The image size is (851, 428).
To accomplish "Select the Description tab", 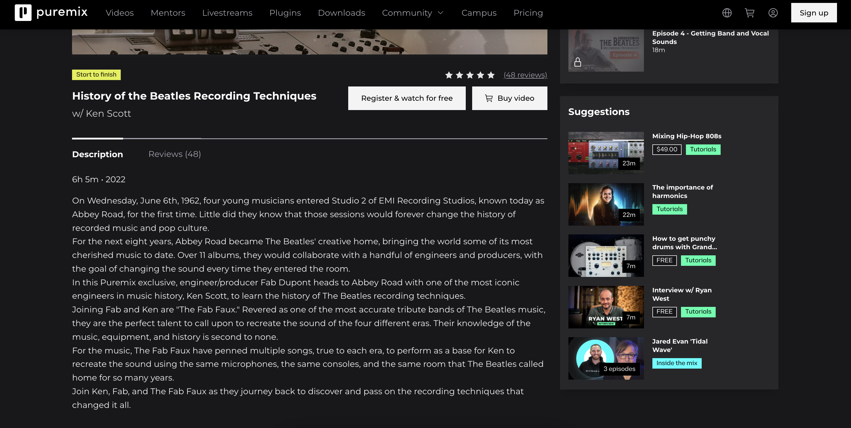I will pos(97,154).
